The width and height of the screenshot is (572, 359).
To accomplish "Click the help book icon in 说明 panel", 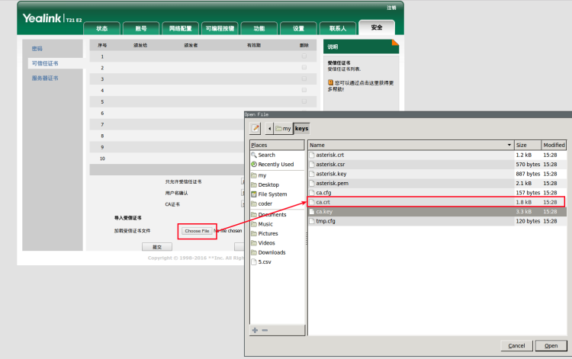I will [330, 82].
